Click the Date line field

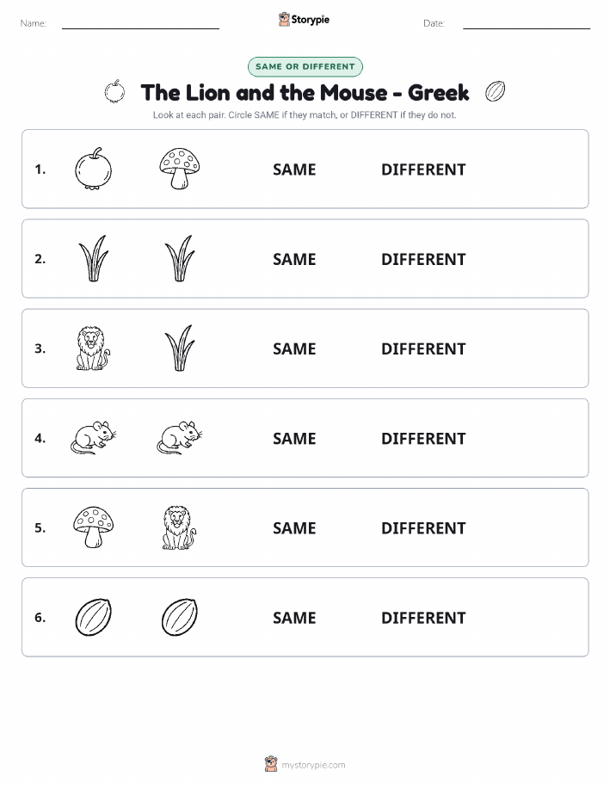pyautogui.click(x=527, y=23)
